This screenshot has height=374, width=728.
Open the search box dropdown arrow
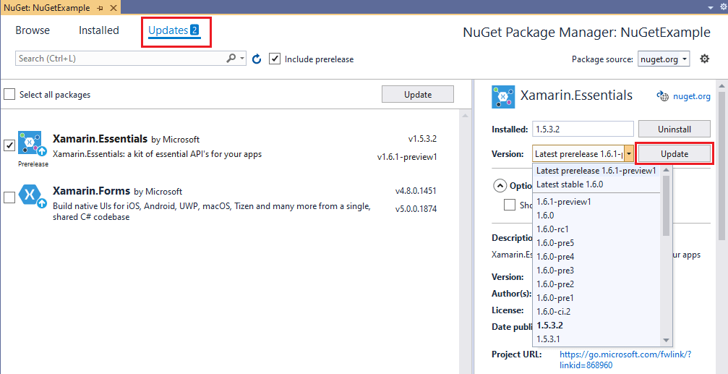(242, 59)
